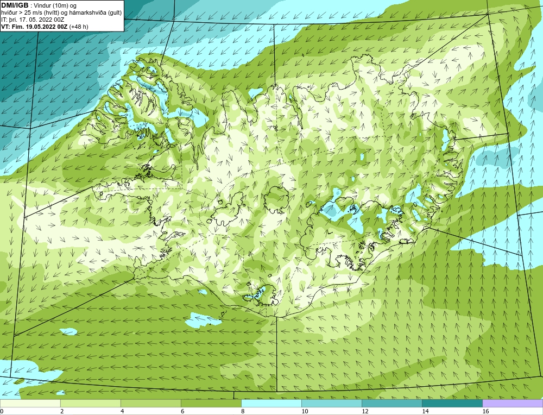Select the 4–6 m/s green legend swatch
The image size is (543, 415).
150,403
